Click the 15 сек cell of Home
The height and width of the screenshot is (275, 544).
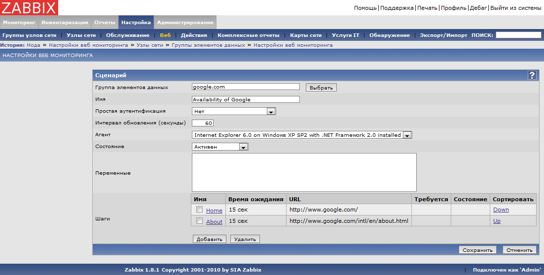coord(255,210)
